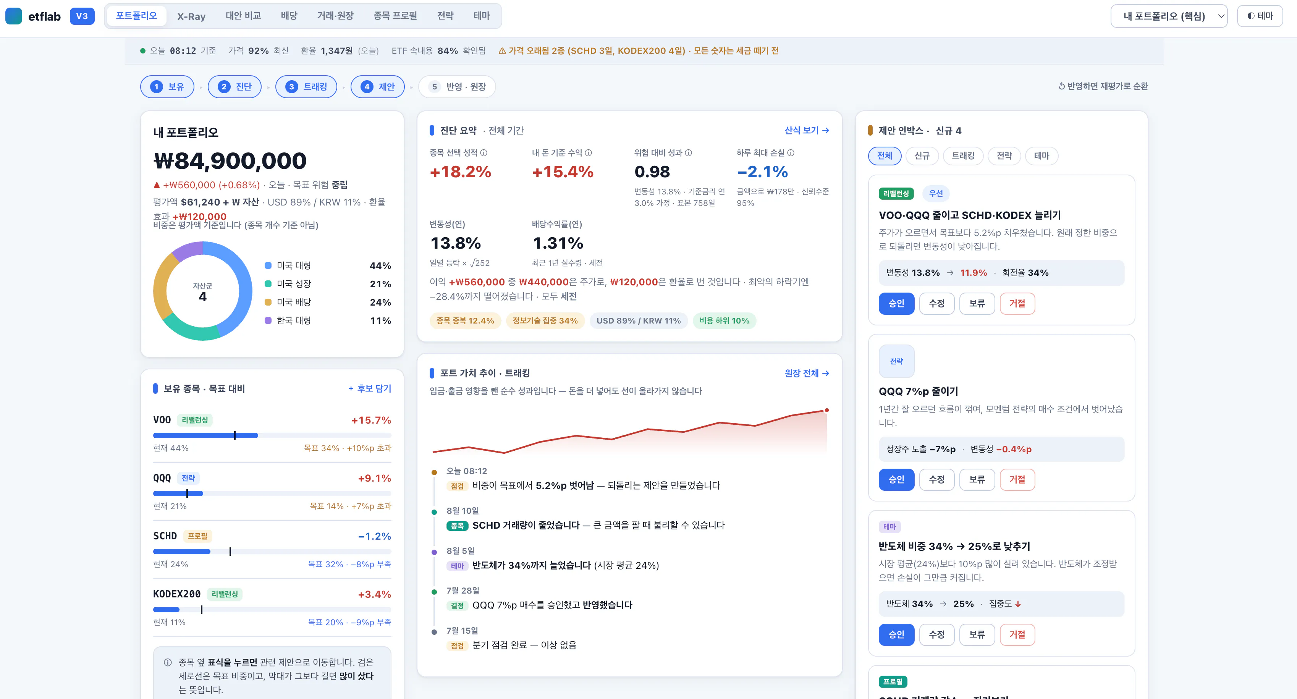Switch to the 대안 비교 tab
Viewport: 1297px width, 699px height.
pyautogui.click(x=243, y=16)
